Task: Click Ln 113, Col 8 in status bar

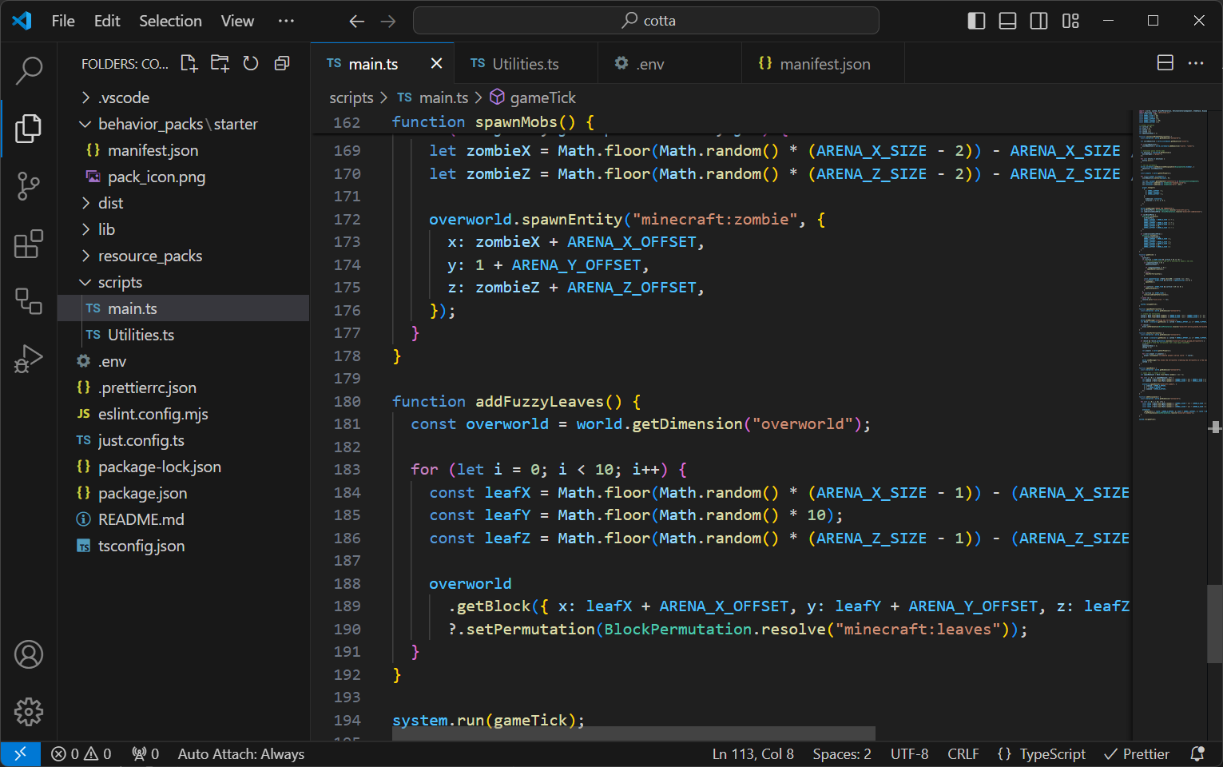Action: (752, 753)
